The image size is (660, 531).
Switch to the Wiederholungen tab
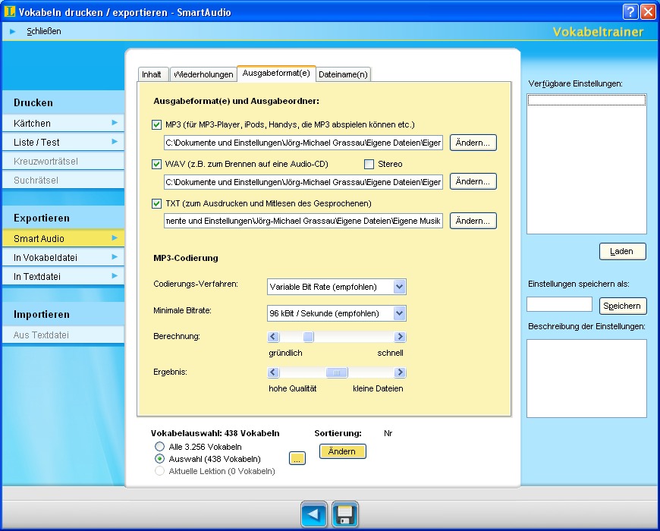coord(203,74)
